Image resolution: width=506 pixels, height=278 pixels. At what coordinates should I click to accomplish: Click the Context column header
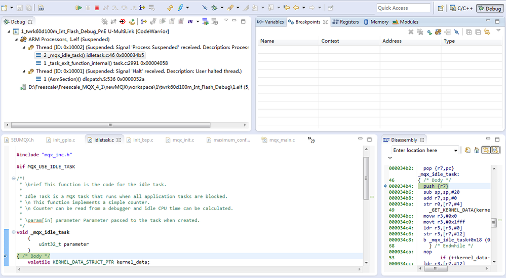[x=349, y=41]
